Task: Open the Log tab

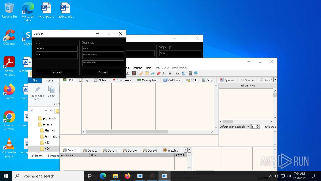Action: click(x=84, y=80)
